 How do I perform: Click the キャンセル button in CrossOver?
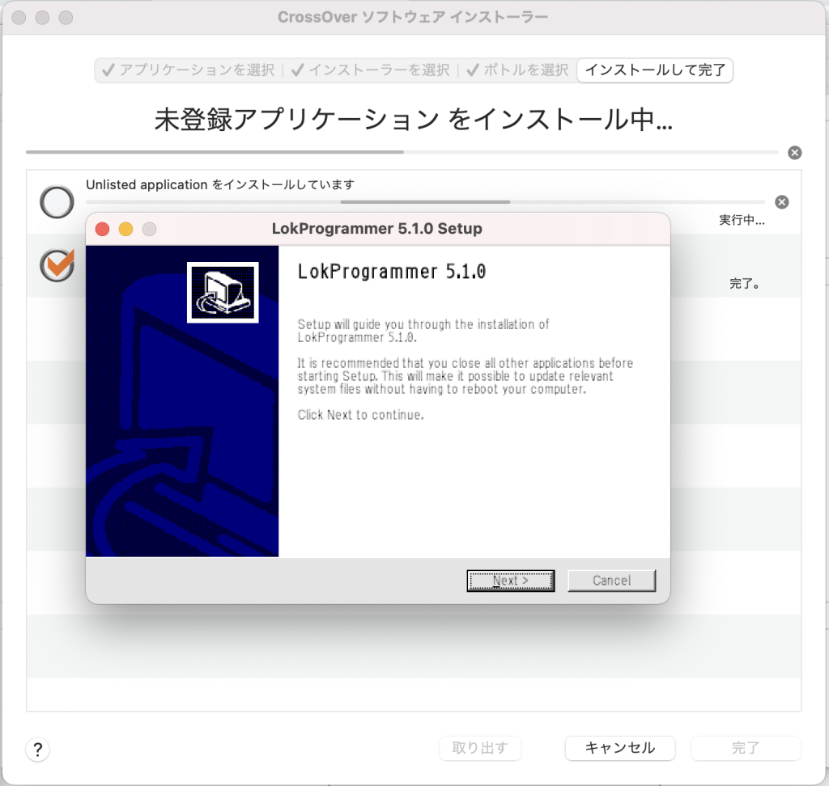619,748
